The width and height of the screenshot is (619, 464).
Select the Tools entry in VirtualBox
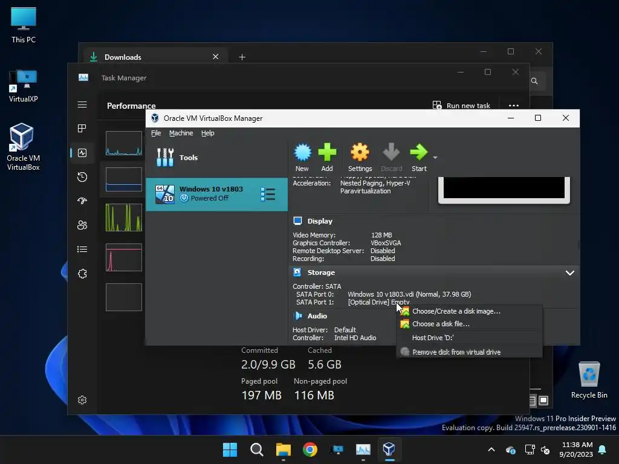pyautogui.click(x=216, y=158)
